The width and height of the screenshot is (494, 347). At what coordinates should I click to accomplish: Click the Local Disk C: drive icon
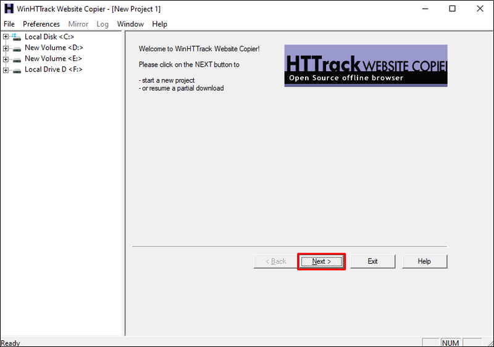coord(17,37)
